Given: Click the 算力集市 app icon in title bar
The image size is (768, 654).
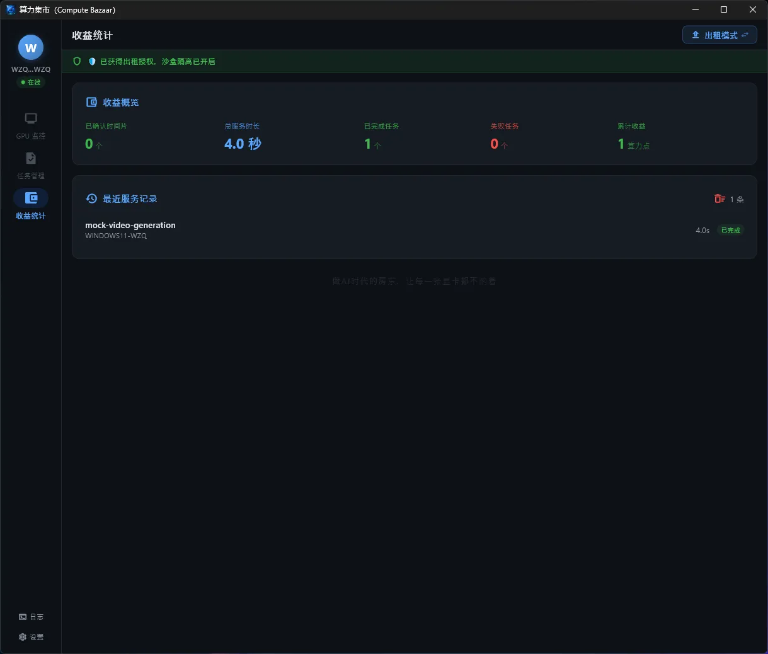Looking at the screenshot, I should pyautogui.click(x=10, y=9).
